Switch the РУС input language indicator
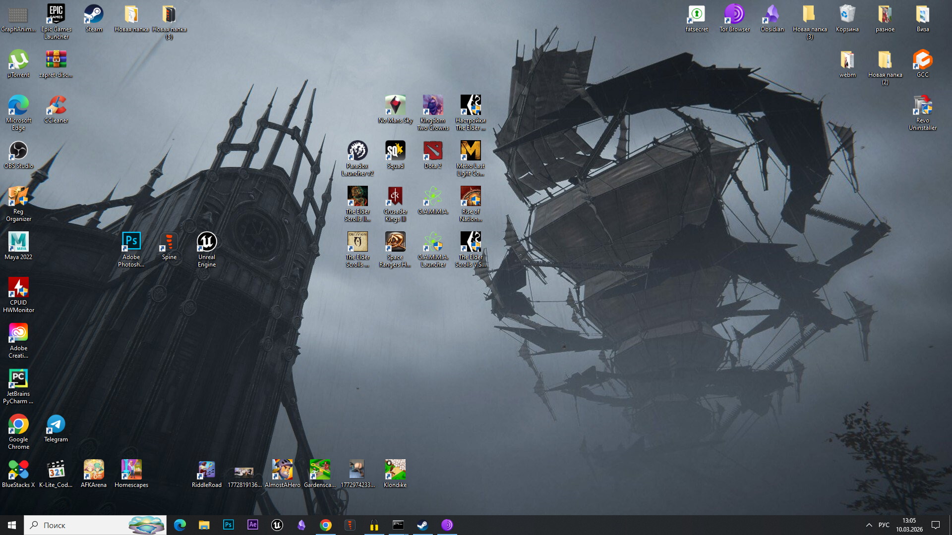This screenshot has width=952, height=535. pyautogui.click(x=884, y=525)
